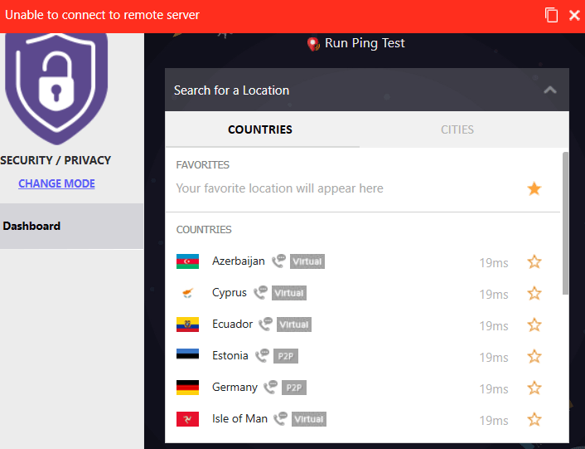Click the purple shield lock icon
The height and width of the screenshot is (449, 585).
56,88
